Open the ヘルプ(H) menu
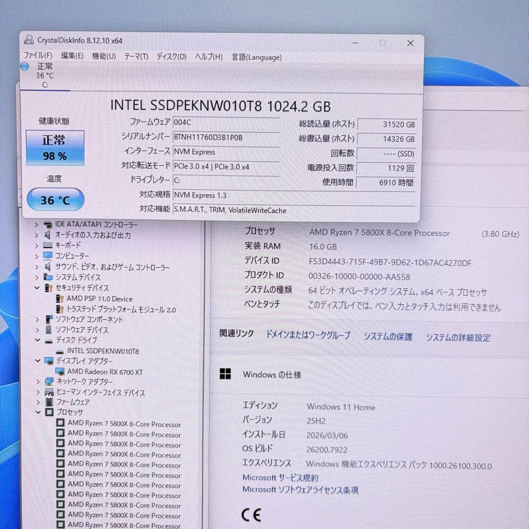 pos(209,57)
